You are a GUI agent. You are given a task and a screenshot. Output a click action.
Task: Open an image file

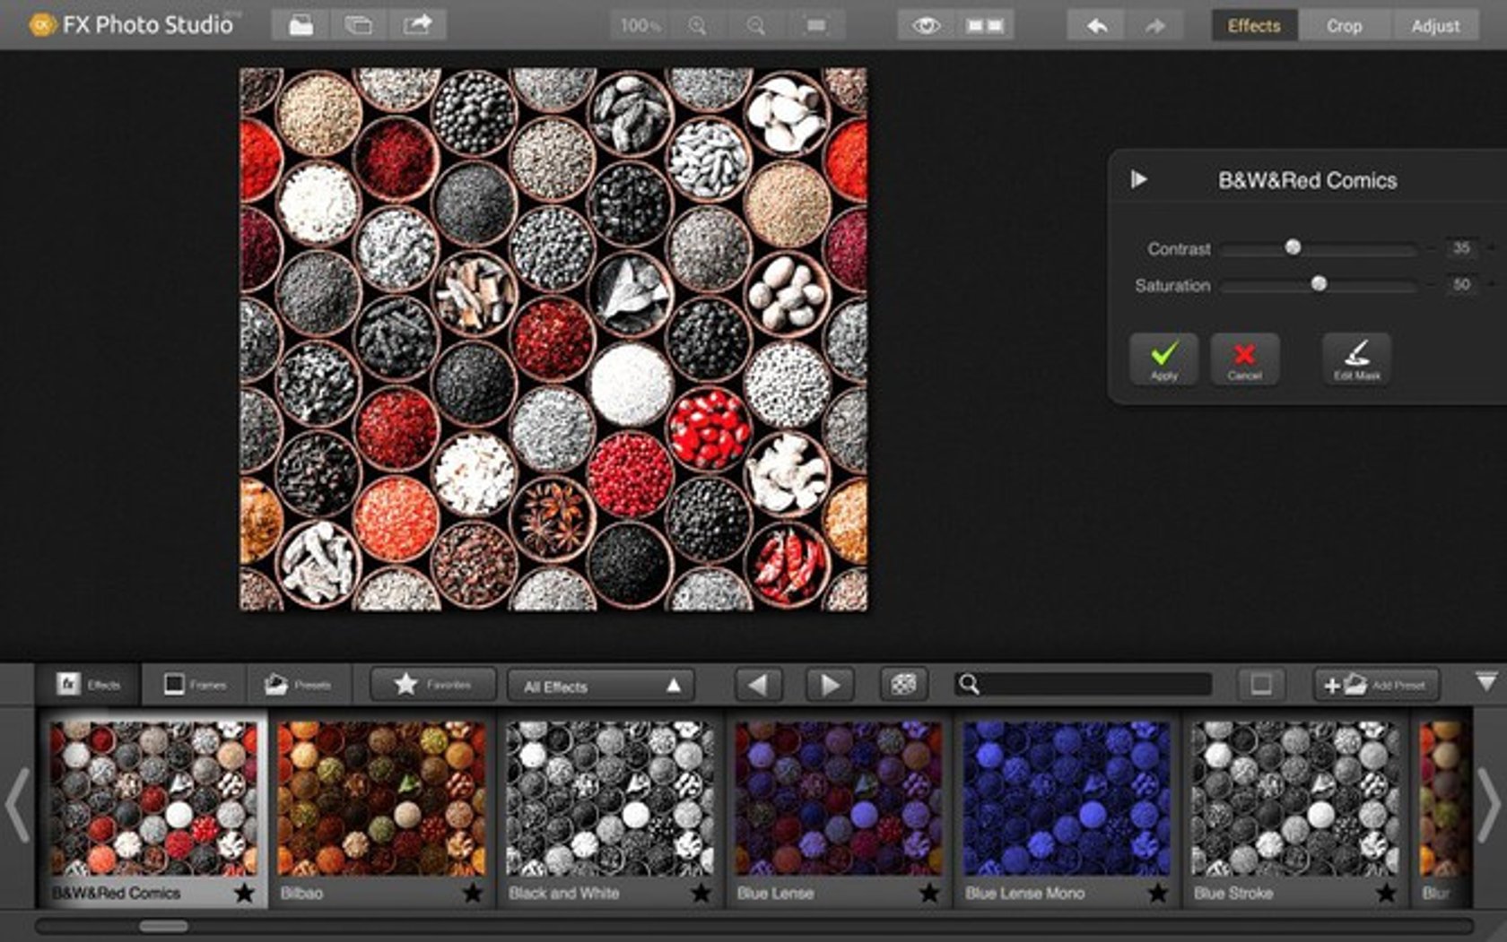coord(300,24)
